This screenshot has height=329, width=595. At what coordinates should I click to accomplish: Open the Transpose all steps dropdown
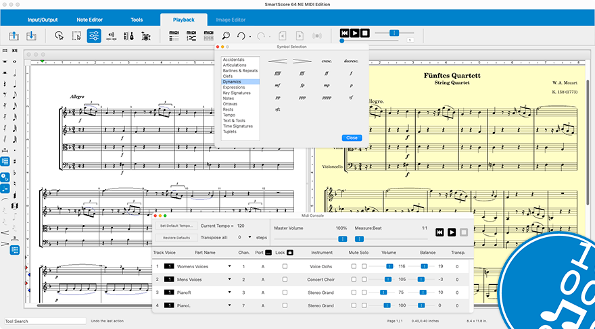(249, 237)
